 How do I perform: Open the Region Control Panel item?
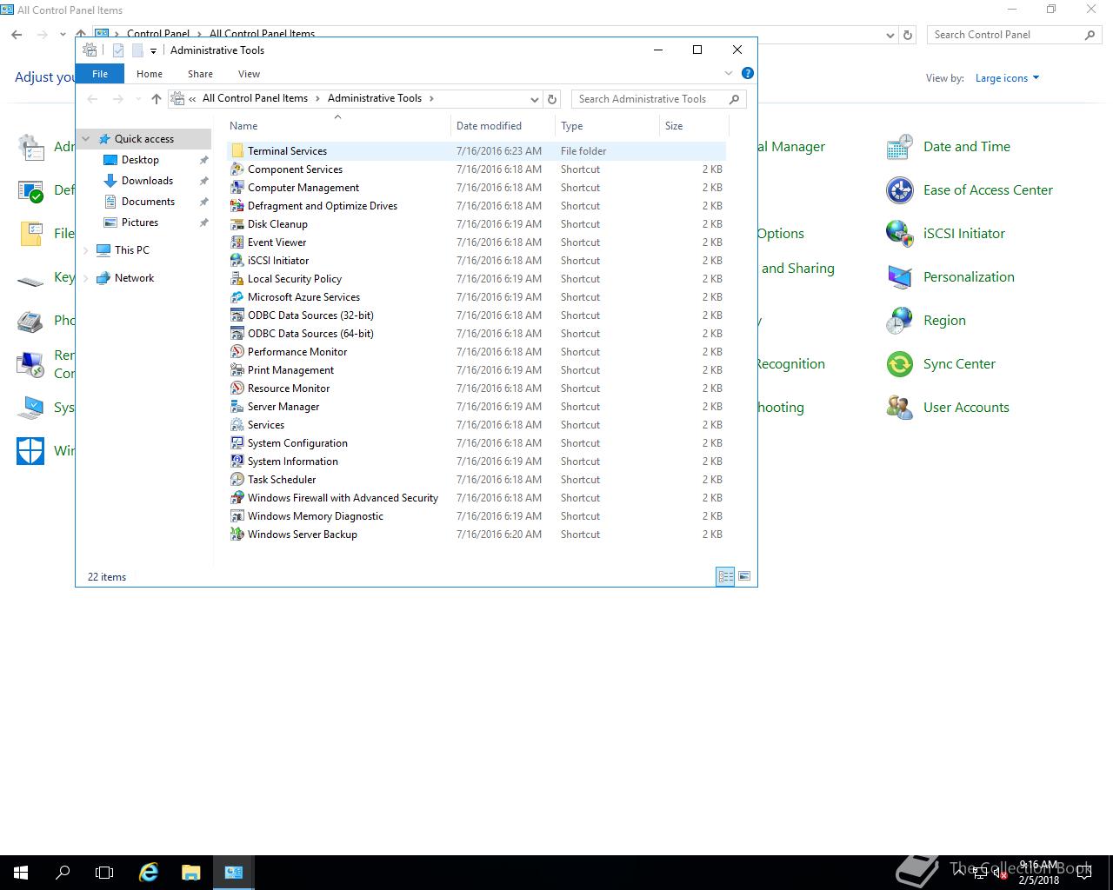click(944, 321)
